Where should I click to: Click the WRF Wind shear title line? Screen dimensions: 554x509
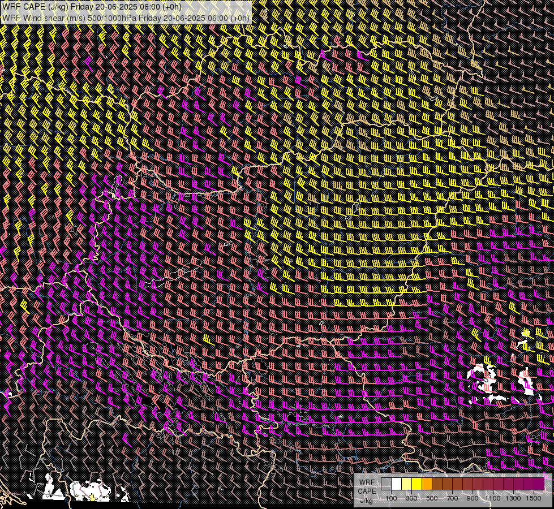126,18
